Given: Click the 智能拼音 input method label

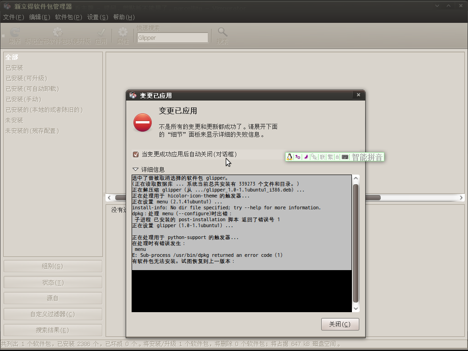Looking at the screenshot, I should 367,157.
